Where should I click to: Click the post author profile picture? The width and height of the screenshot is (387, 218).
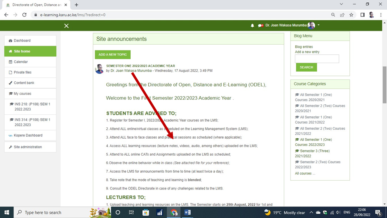(x=99, y=69)
